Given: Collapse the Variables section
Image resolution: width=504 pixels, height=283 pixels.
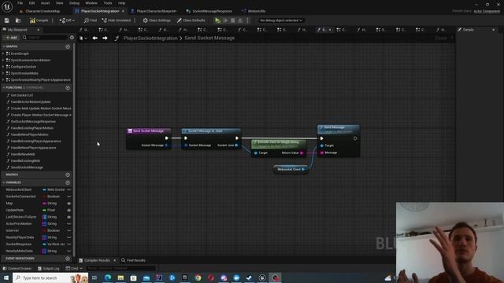Looking at the screenshot, I should pyautogui.click(x=3, y=182).
